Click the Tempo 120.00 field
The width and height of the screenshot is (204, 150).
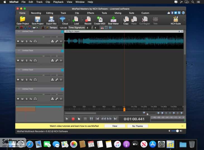pos(63,27)
